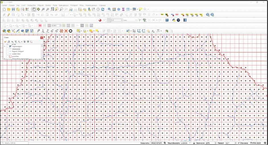Open the second menu in the menu bar
Screen dimensions: 268x145
(12, 5)
